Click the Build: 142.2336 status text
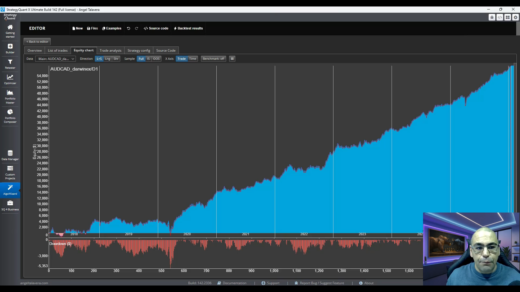520x292 pixels. [200, 283]
